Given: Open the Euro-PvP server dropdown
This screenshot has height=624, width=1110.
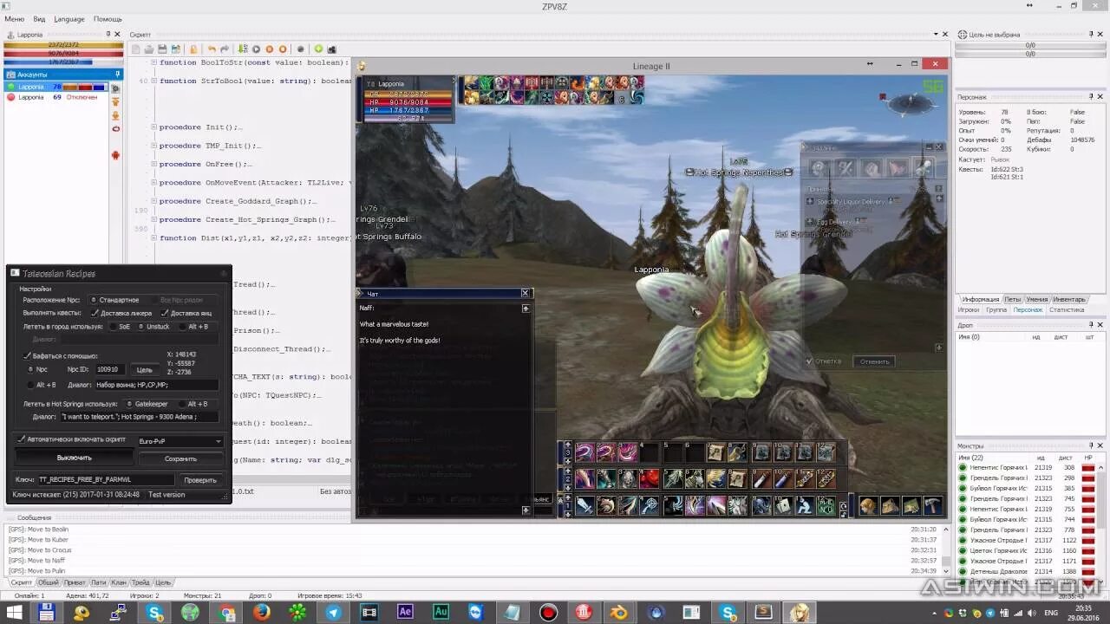Looking at the screenshot, I should 180,441.
